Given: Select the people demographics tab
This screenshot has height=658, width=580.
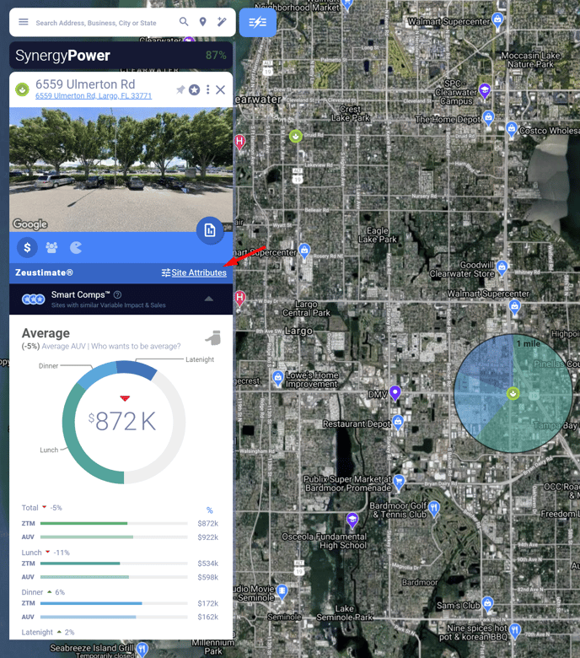Looking at the screenshot, I should (x=51, y=247).
